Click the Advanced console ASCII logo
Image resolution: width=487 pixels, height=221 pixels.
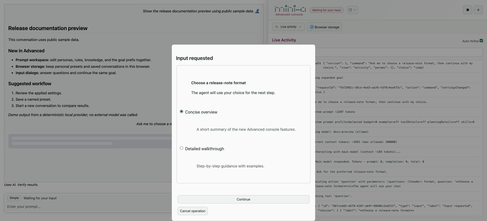click(x=290, y=10)
